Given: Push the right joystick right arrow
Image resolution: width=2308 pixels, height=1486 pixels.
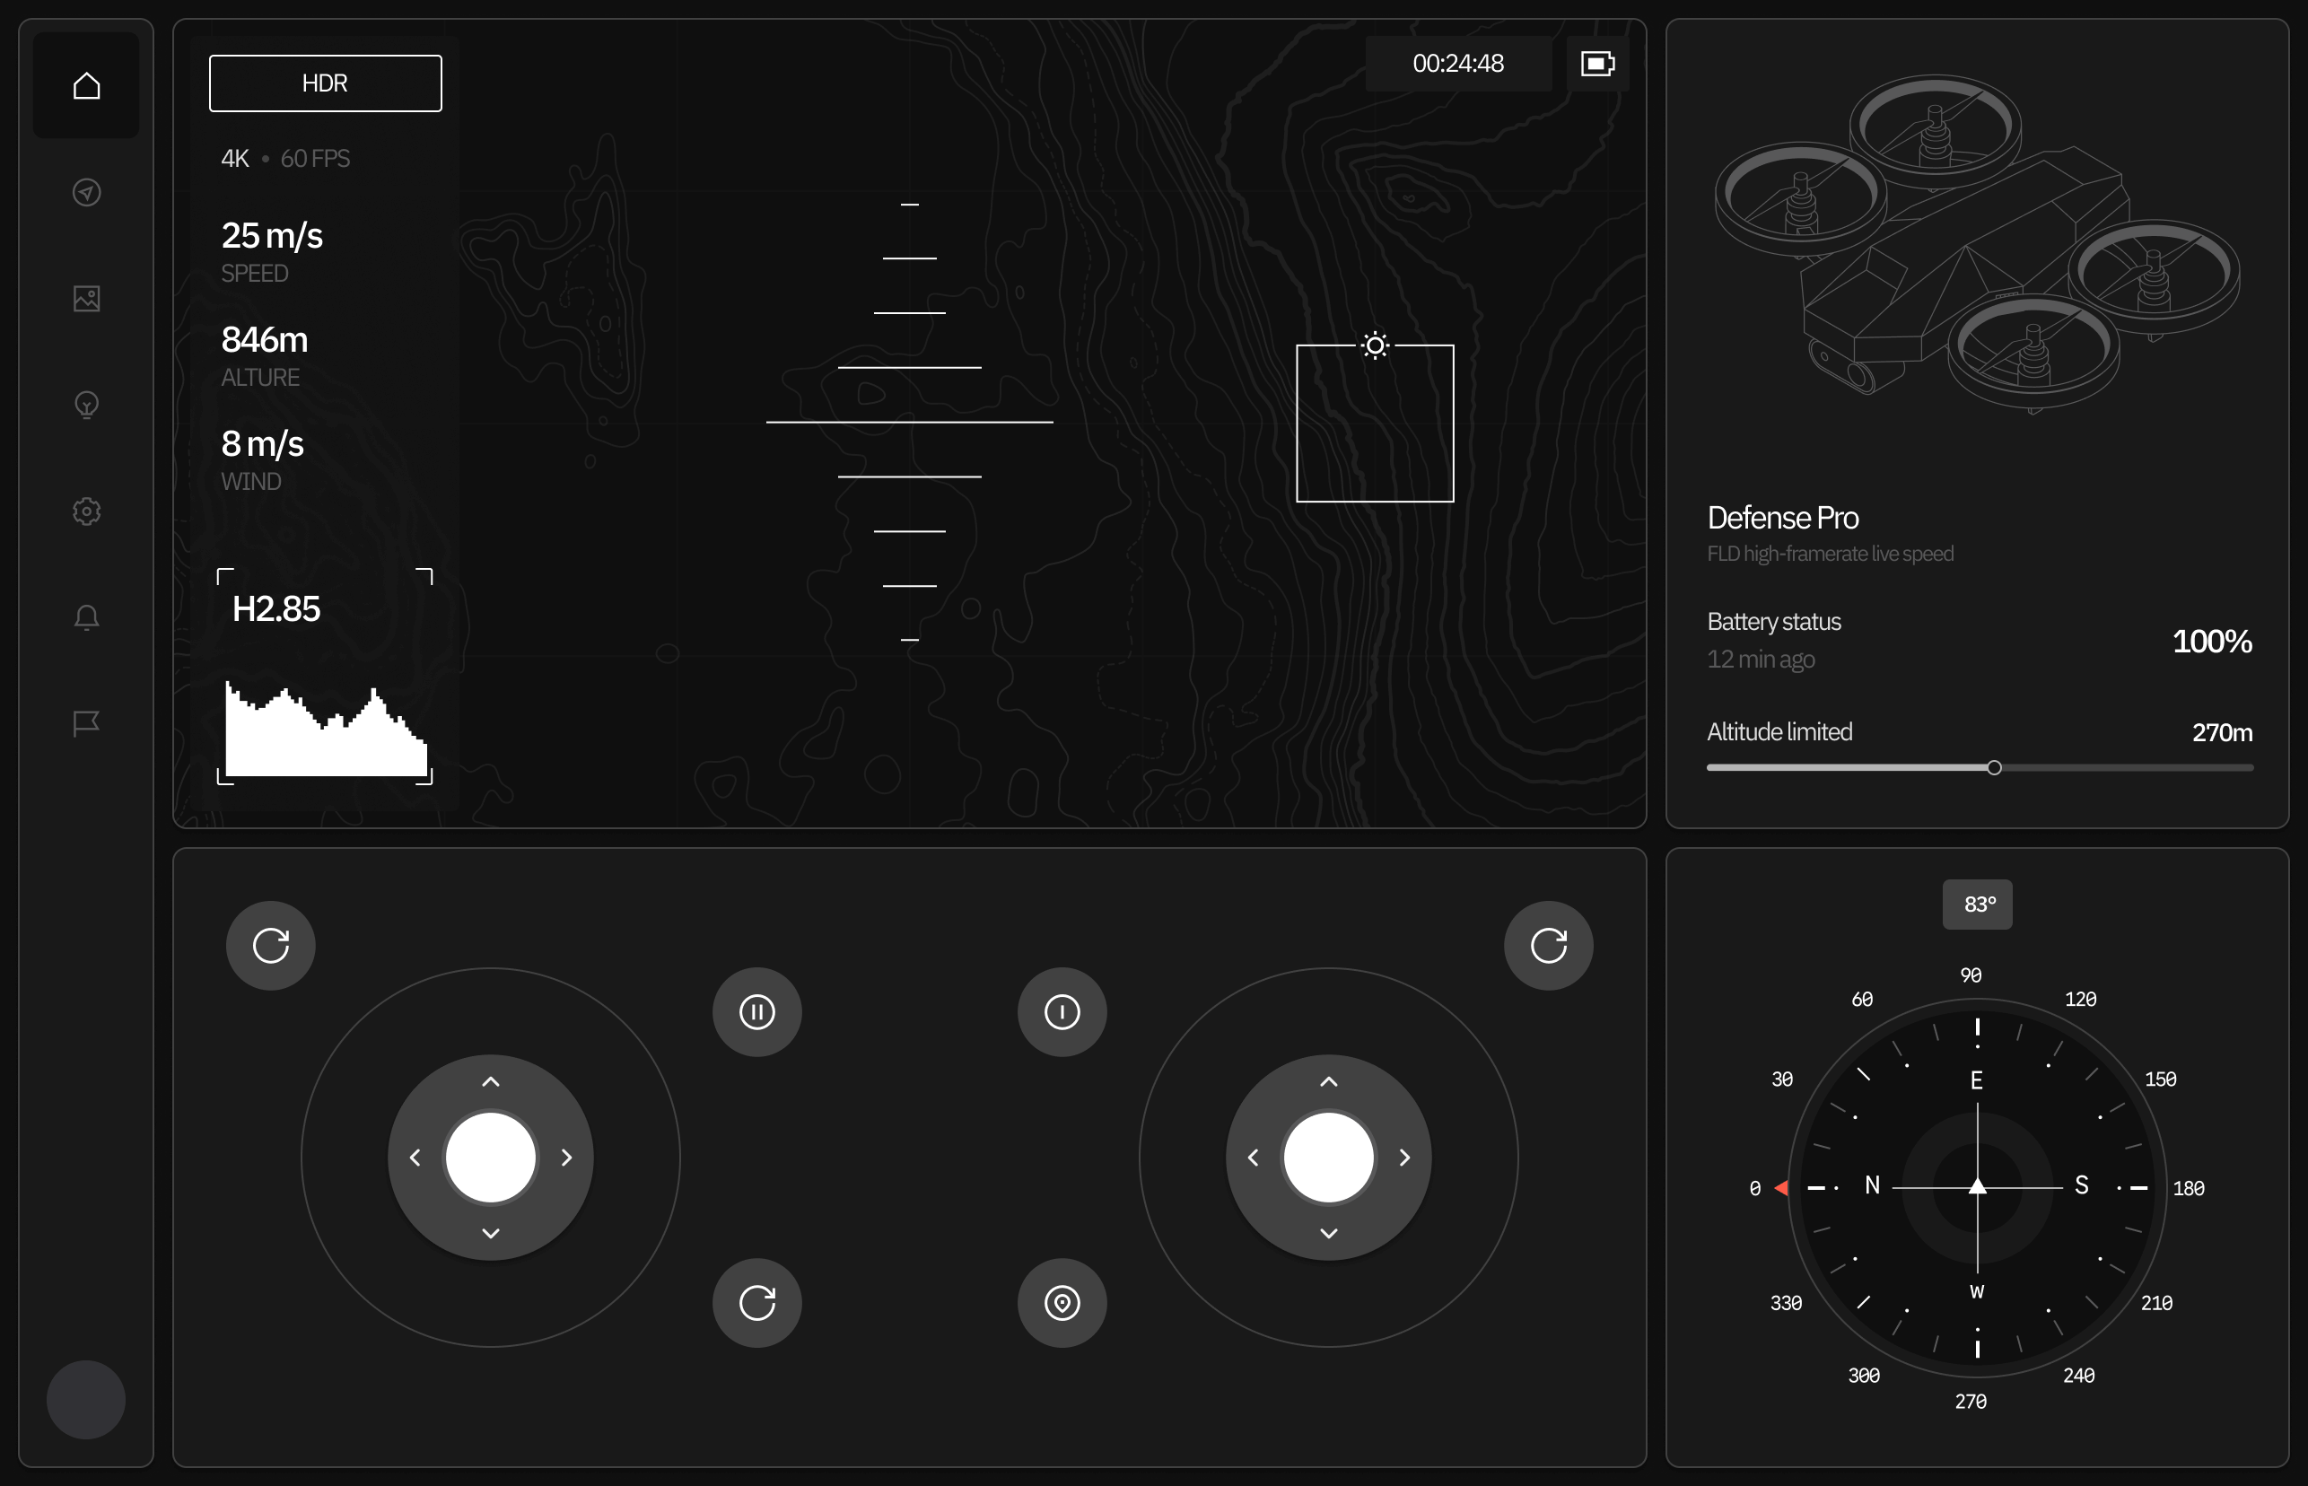Looking at the screenshot, I should tap(1405, 1157).
